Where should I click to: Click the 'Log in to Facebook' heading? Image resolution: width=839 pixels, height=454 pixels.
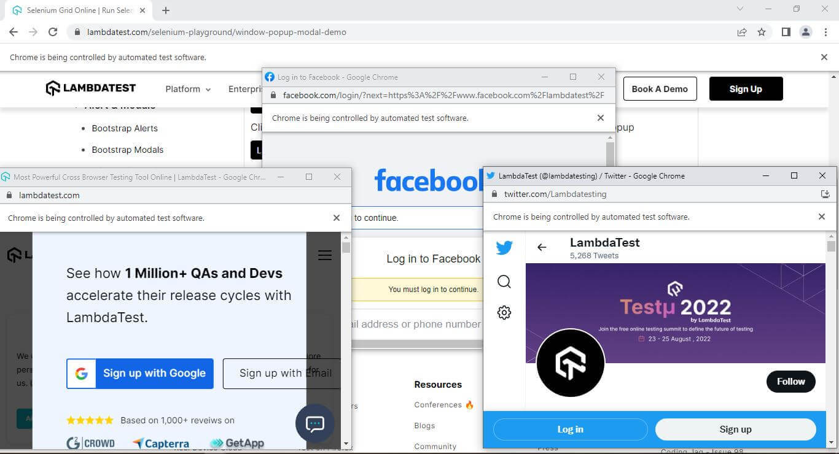click(x=433, y=259)
